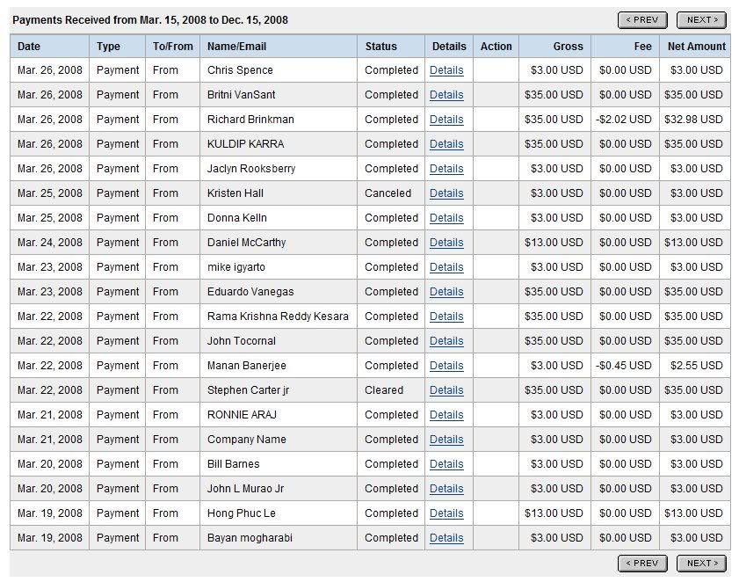View Details for Stephen Carter jr payment
Image resolution: width=739 pixels, height=582 pixels.
point(446,390)
